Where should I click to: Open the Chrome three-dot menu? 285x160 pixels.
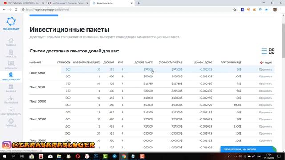281,10
